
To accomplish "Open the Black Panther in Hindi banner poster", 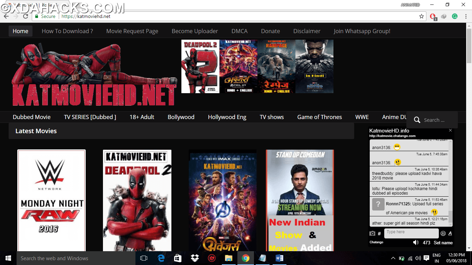I will point(314,66).
